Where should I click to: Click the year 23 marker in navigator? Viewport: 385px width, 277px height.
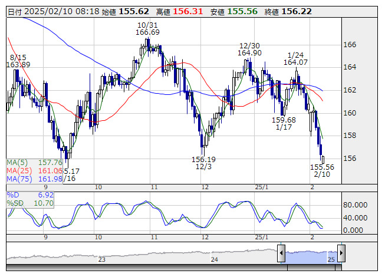point(101,259)
